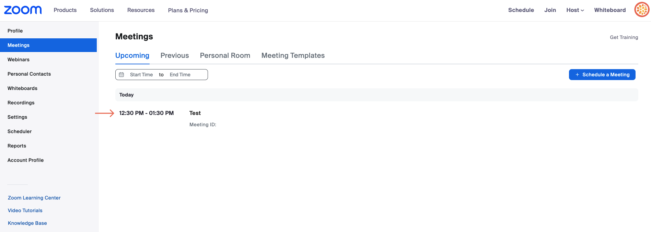Switch to the Previous tab

(175, 55)
